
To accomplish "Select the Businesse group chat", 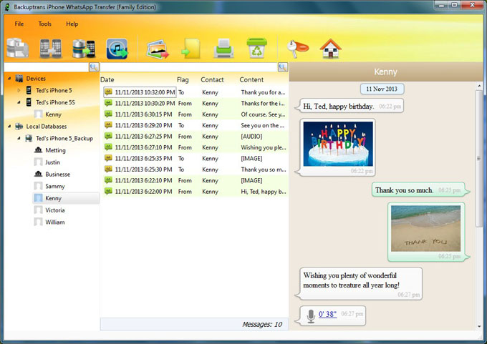I will coord(57,175).
